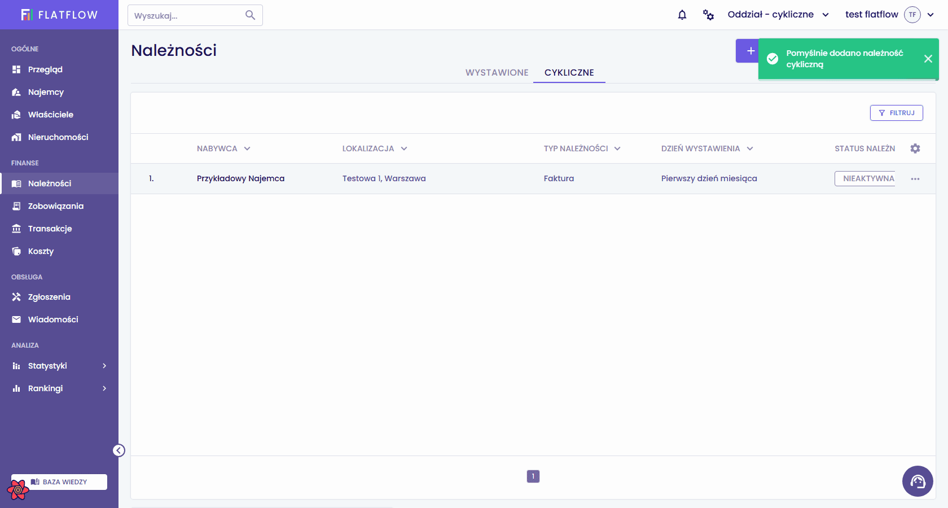Open the settings gears icon in top bar
Image resolution: width=948 pixels, height=508 pixels.
pyautogui.click(x=708, y=15)
